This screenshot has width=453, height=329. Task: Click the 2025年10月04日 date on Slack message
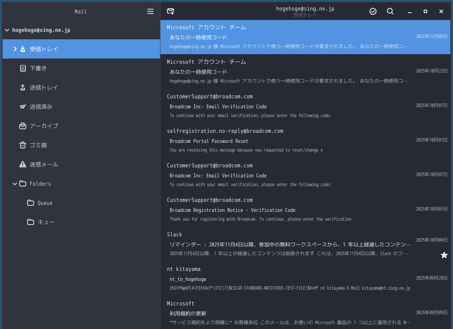coord(432,240)
